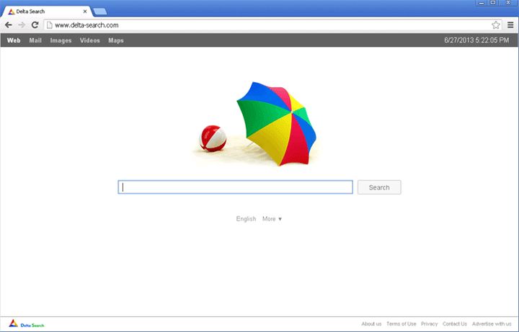Expand the More languages dropdown
519x332 pixels.
(x=272, y=219)
